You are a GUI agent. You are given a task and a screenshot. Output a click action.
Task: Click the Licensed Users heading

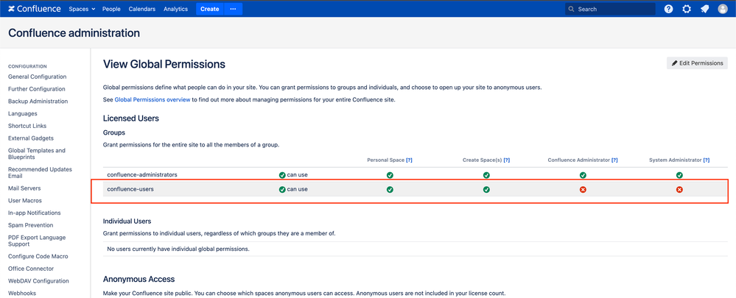(131, 118)
